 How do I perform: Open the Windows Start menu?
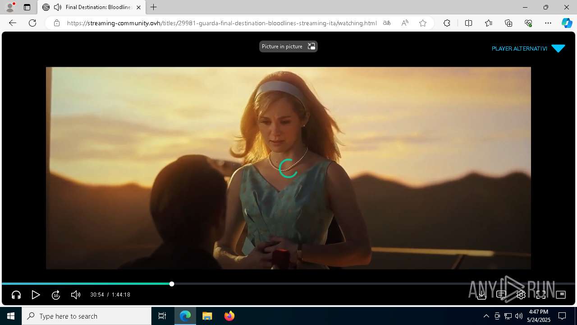point(11,316)
